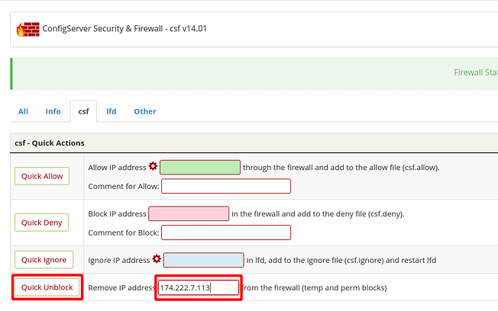The image size is (498, 311).
Task: Click the gear icon beside Ignore IP address
Action: pos(157,259)
